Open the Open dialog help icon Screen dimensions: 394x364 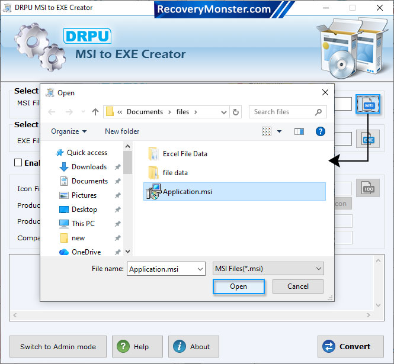(x=321, y=131)
